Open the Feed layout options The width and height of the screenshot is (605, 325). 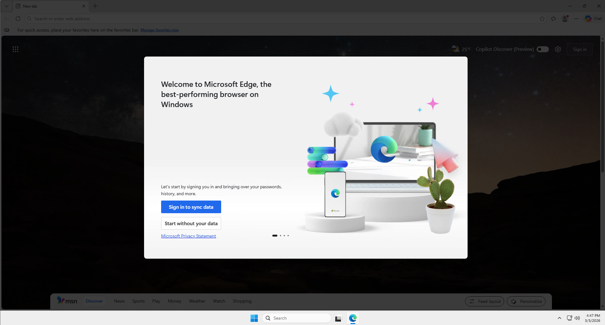[485, 301]
